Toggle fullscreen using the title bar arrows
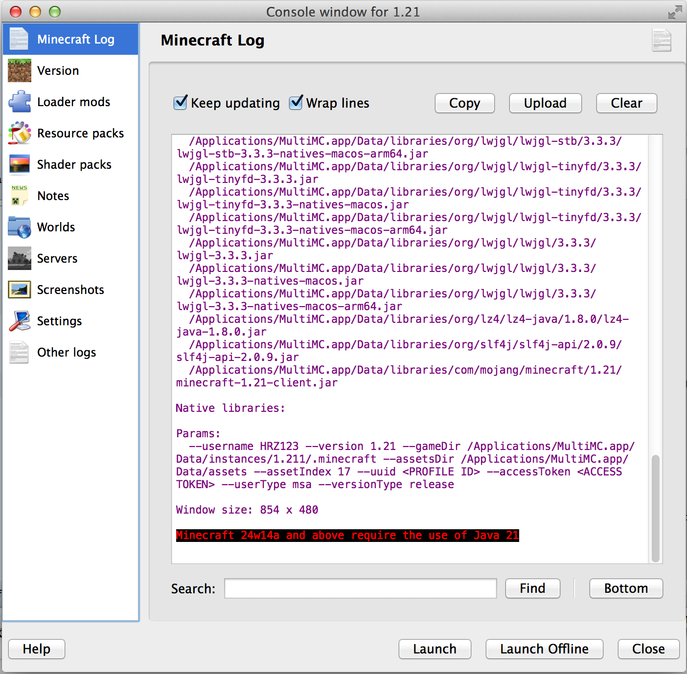The image size is (687, 674). [675, 12]
